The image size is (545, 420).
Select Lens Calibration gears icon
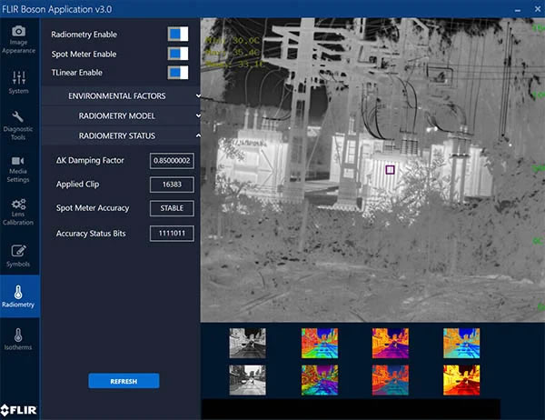coord(19,205)
